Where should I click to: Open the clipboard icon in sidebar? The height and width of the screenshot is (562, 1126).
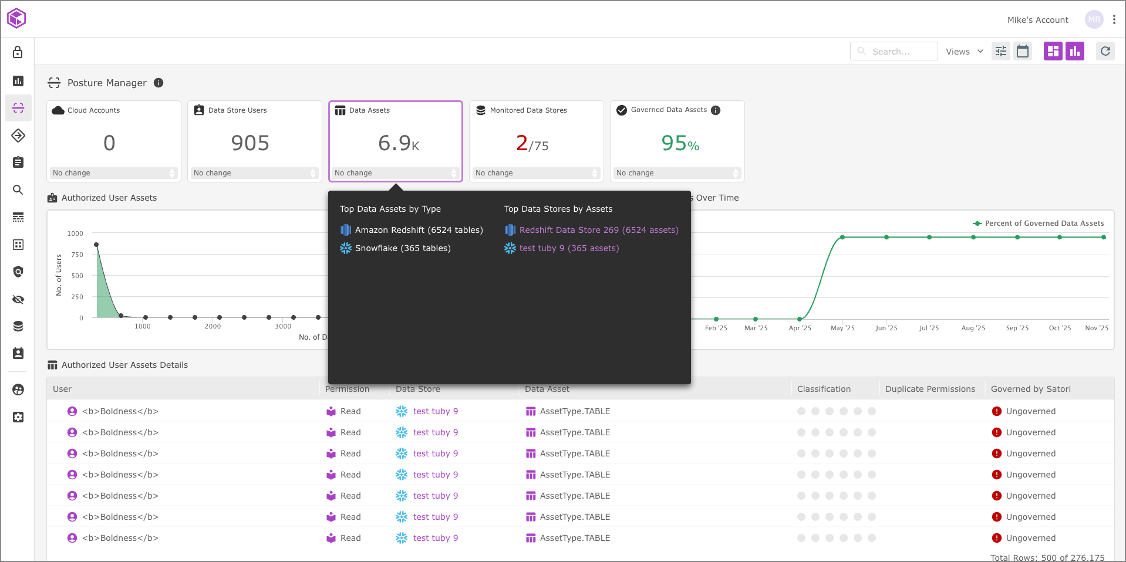pyautogui.click(x=18, y=162)
